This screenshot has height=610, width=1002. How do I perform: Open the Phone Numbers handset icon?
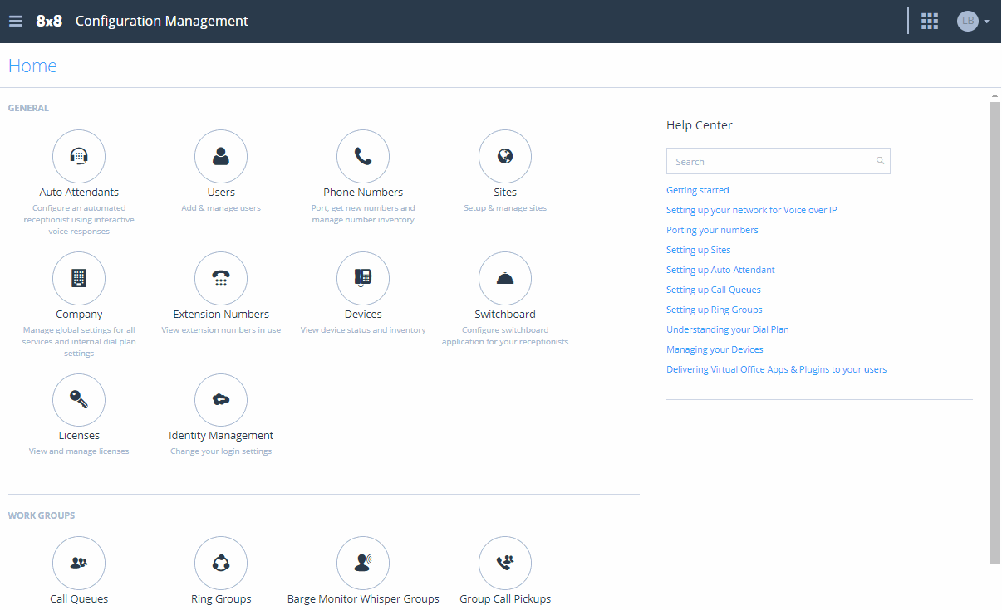pos(363,156)
